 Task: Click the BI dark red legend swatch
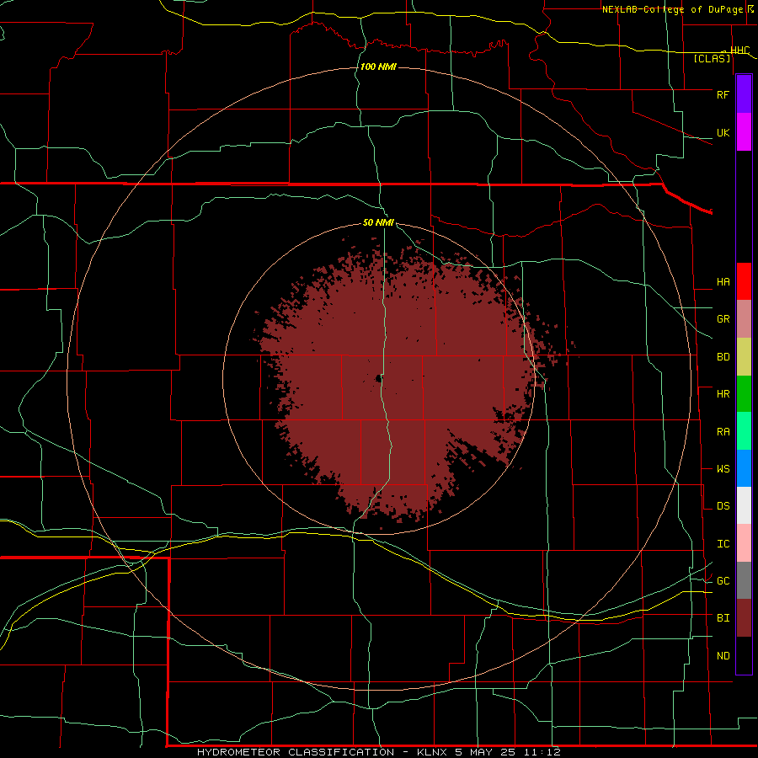tap(744, 618)
